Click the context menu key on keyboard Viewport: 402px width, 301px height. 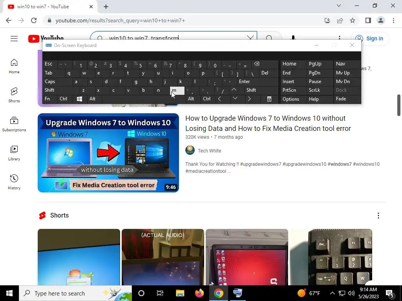tap(269, 99)
